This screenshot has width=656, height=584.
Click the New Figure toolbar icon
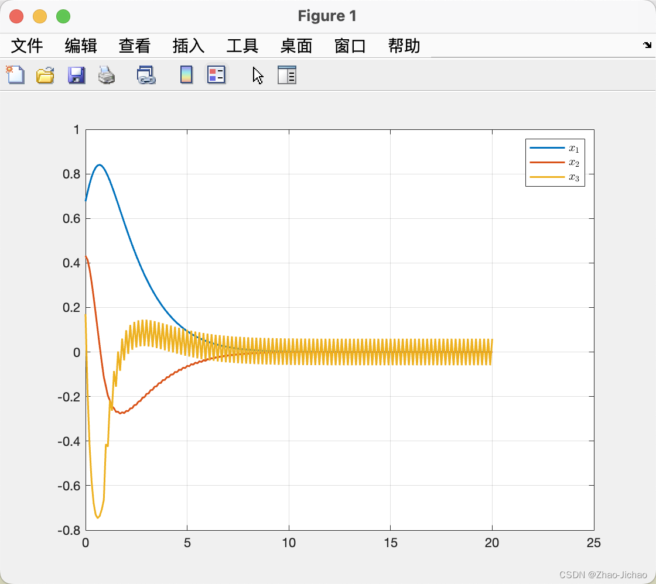coord(15,75)
